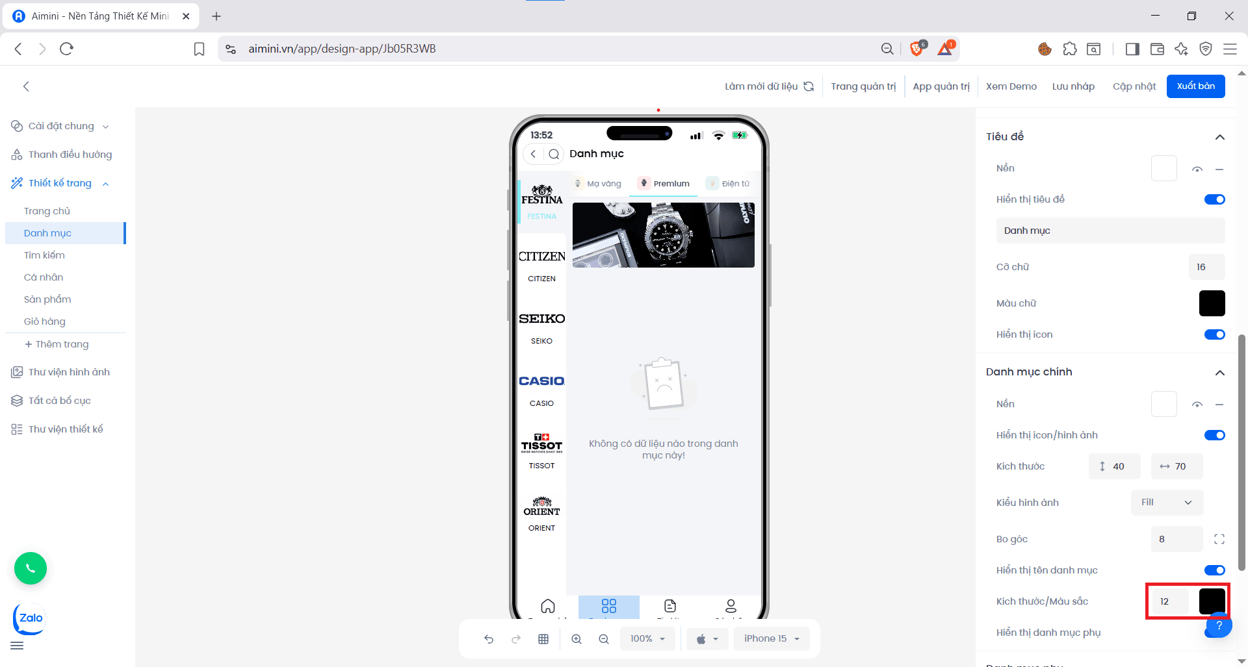Open the Tìm kiếm page item
The height and width of the screenshot is (667, 1248).
pos(44,255)
